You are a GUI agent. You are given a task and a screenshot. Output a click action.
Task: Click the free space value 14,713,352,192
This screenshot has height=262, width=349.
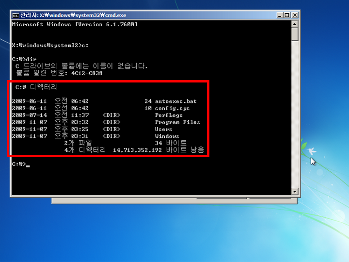(x=137, y=150)
